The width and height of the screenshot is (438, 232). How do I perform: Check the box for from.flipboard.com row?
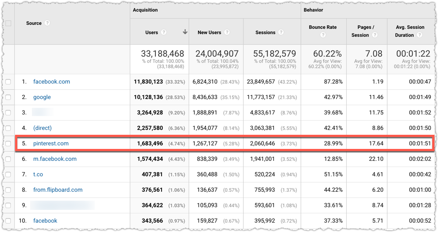(8, 190)
